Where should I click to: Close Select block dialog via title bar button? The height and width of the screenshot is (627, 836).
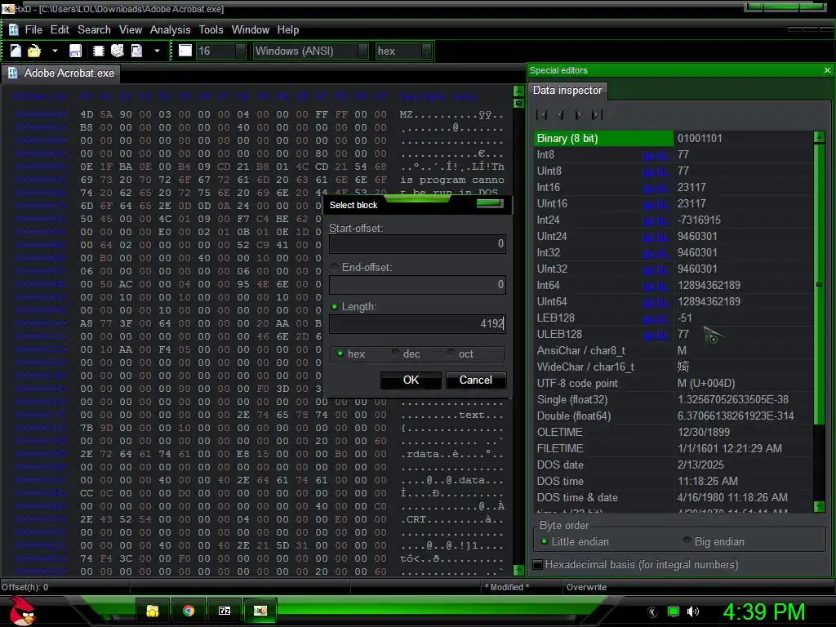click(x=490, y=203)
